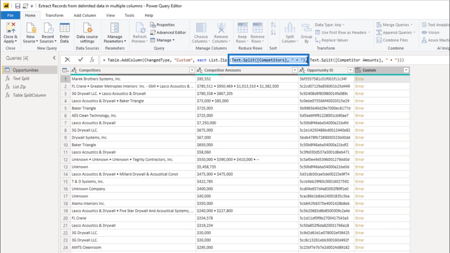Viewport: 450px width, 253px height.
Task: Open Data source settings
Action: coord(87,33)
